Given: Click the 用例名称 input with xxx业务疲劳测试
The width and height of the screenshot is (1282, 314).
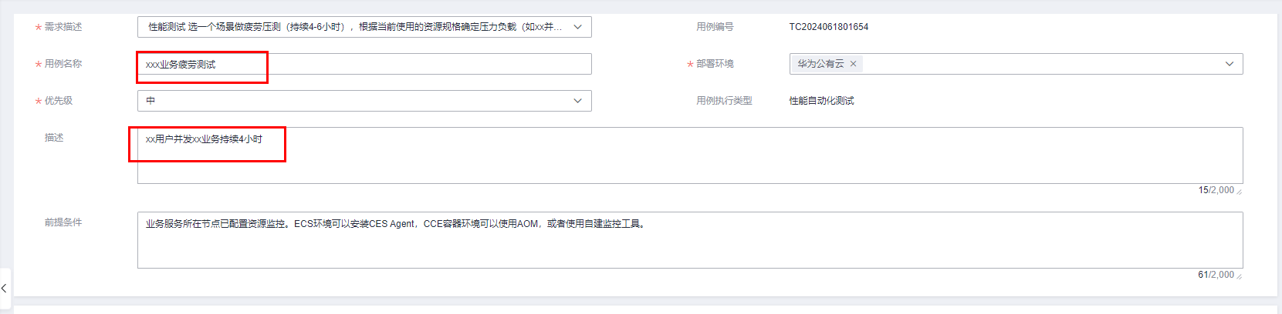Looking at the screenshot, I should [x=364, y=64].
